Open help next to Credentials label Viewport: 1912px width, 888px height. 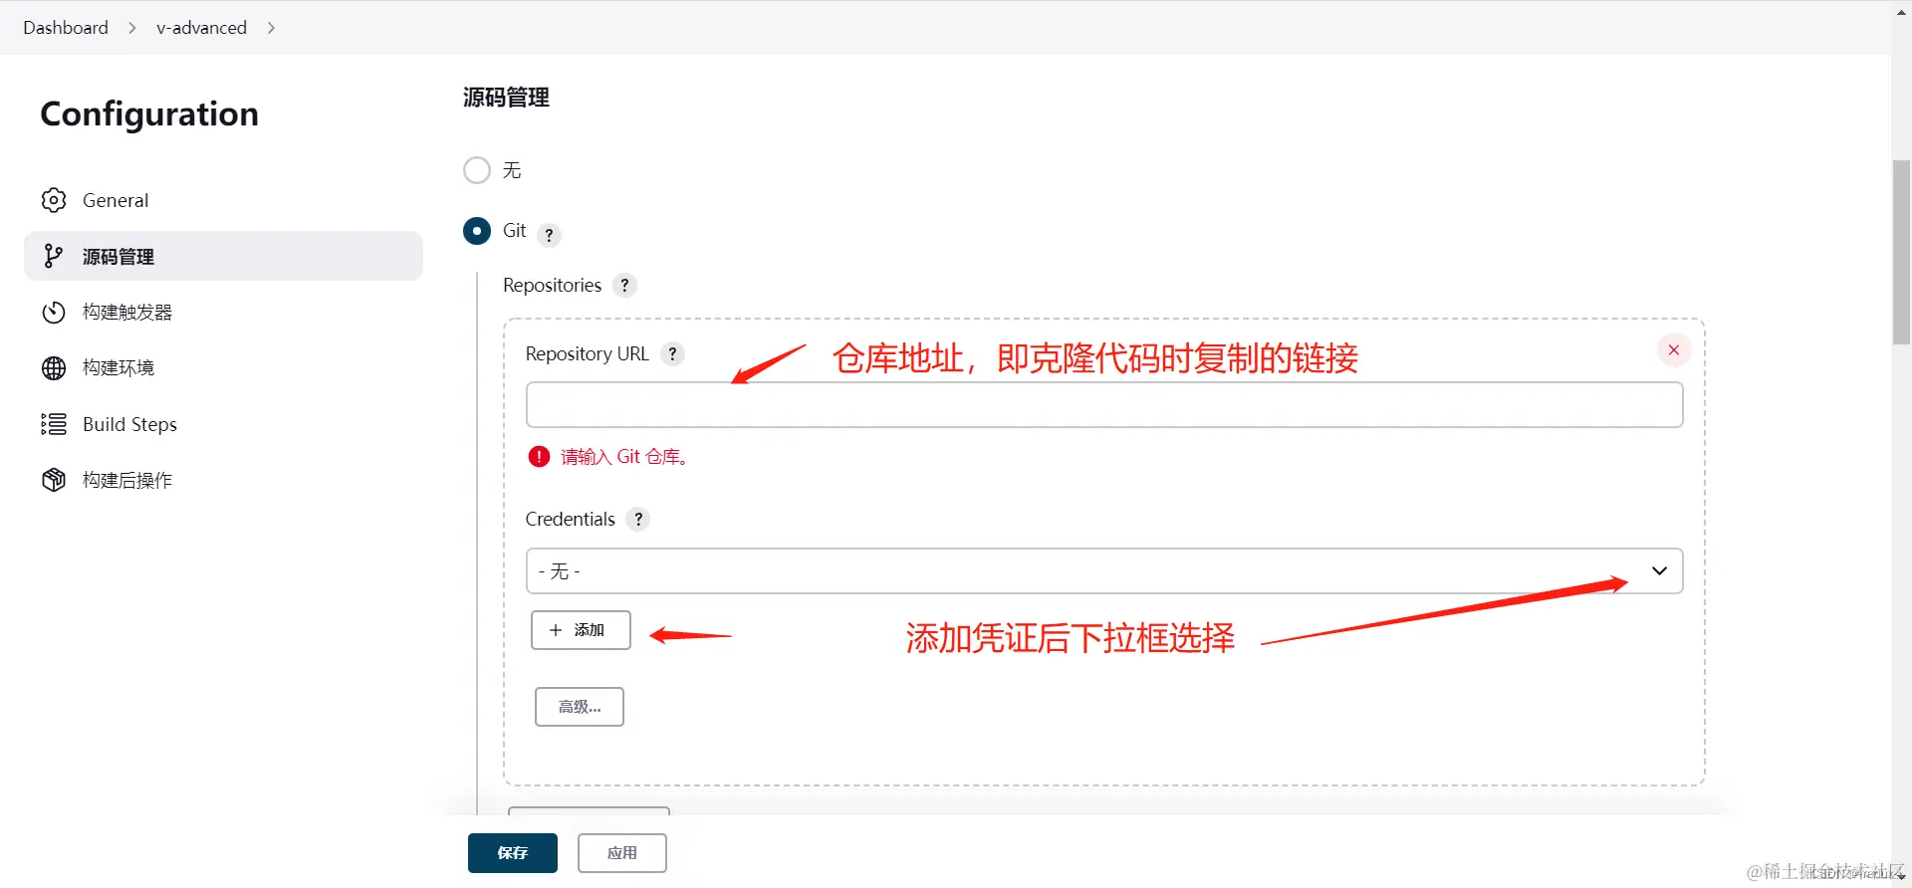tap(638, 519)
